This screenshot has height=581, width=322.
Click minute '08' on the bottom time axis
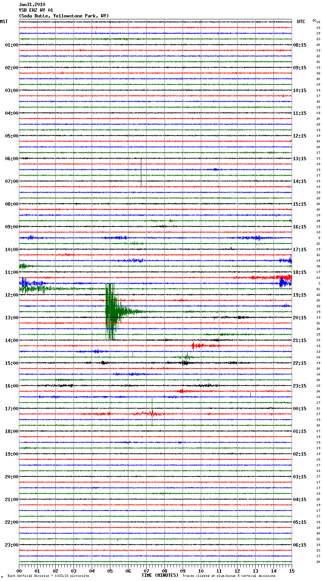tap(164, 571)
